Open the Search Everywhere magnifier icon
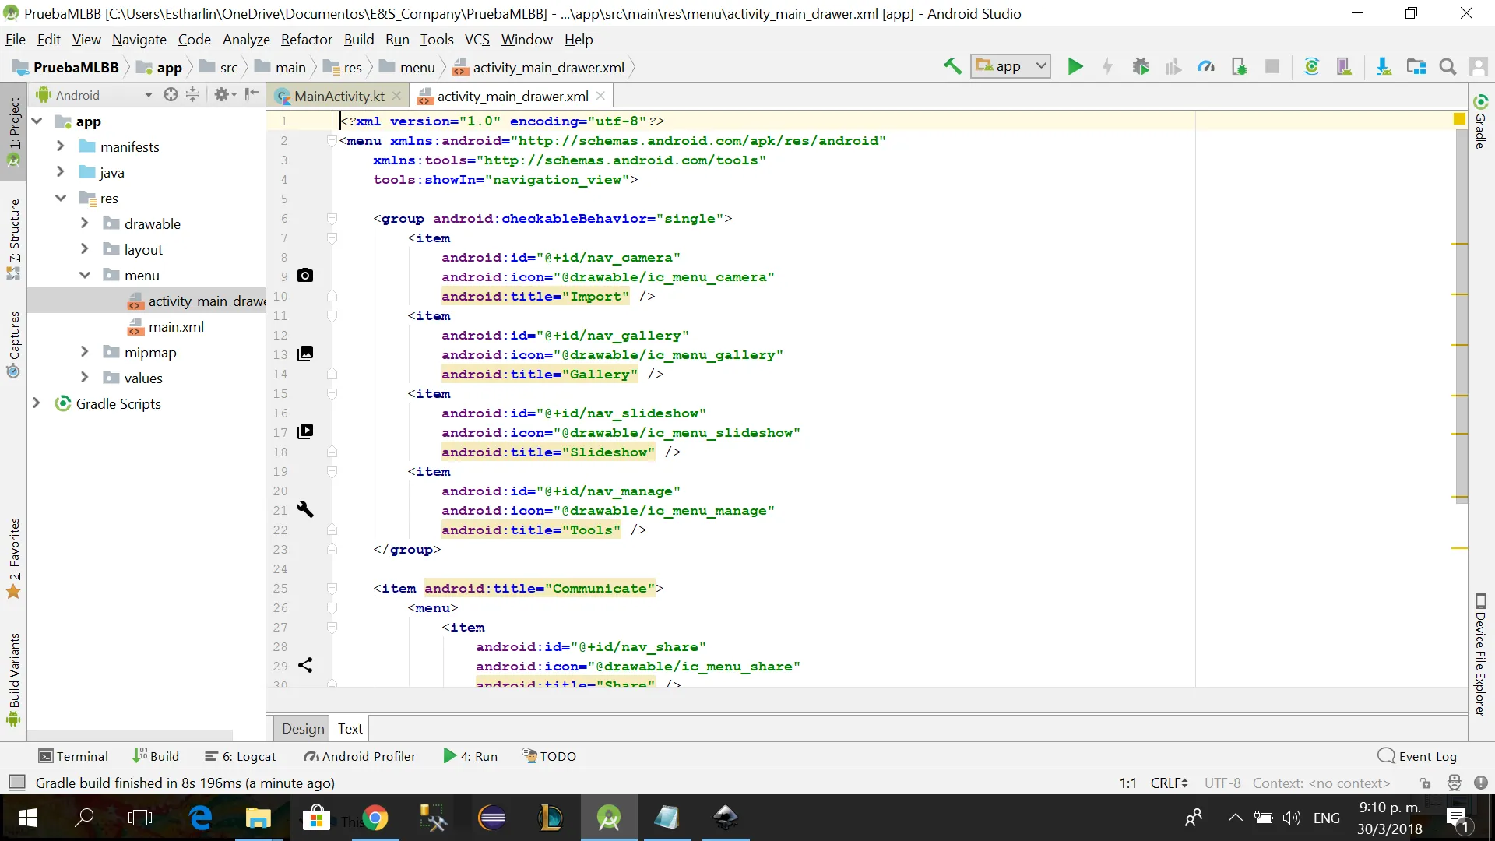The height and width of the screenshot is (841, 1495). point(1448,67)
